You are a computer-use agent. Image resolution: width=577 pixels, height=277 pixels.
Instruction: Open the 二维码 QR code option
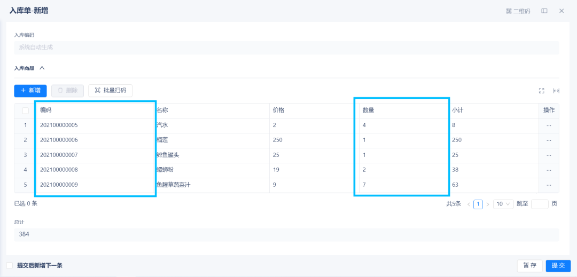518,11
